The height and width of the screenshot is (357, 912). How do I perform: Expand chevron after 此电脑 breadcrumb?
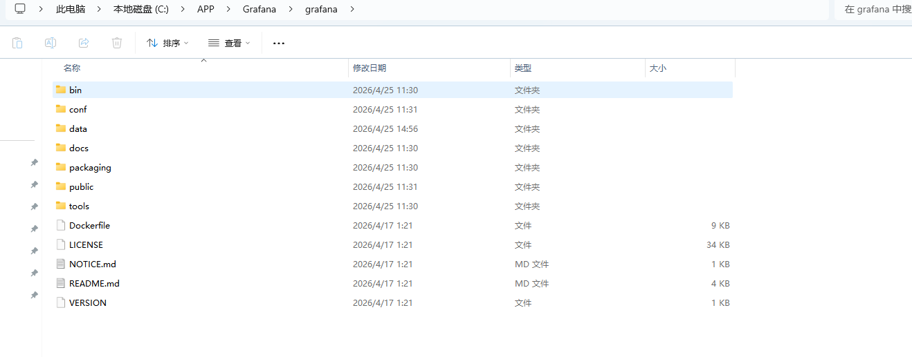pos(100,9)
